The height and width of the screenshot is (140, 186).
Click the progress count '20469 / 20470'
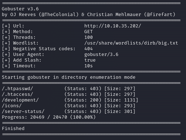pos(49,117)
